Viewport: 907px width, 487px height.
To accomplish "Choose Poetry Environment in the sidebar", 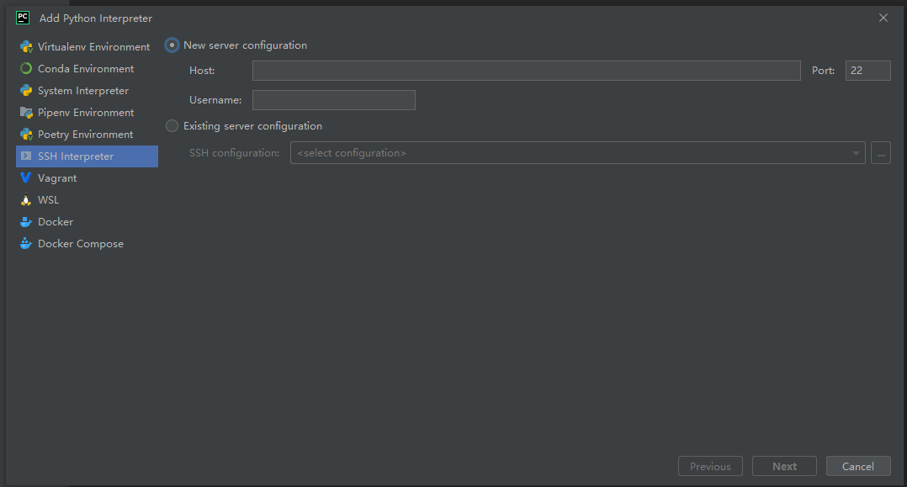I will coord(87,135).
